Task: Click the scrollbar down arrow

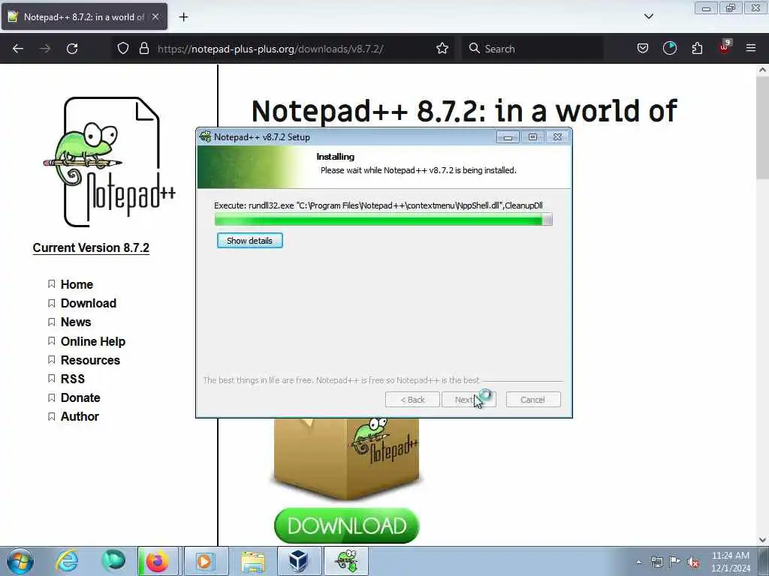Action: [762, 540]
